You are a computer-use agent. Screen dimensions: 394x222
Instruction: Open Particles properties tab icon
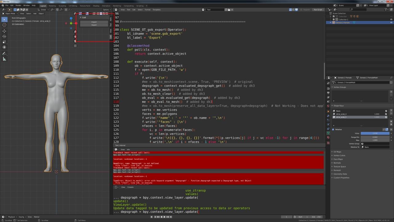point(328,120)
